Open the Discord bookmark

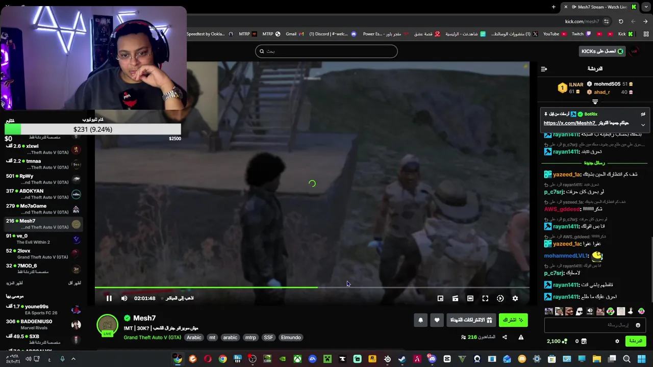[x=332, y=34]
